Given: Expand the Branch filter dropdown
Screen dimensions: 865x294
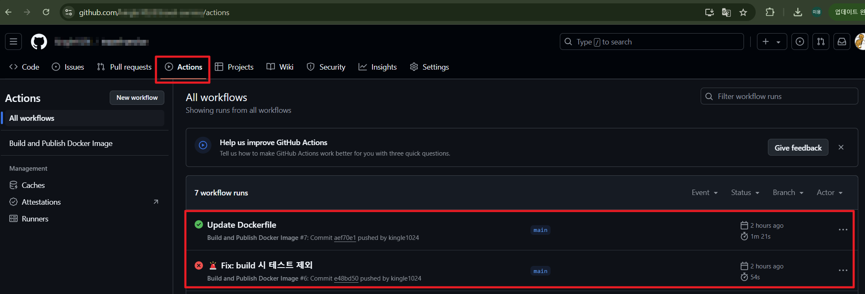Looking at the screenshot, I should pos(788,193).
